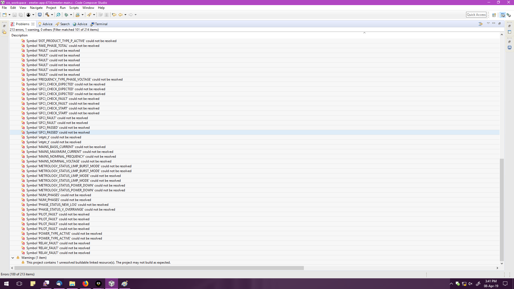514x289 pixels.
Task: Toggle the Focus on Active Task icon
Action: coord(481,24)
